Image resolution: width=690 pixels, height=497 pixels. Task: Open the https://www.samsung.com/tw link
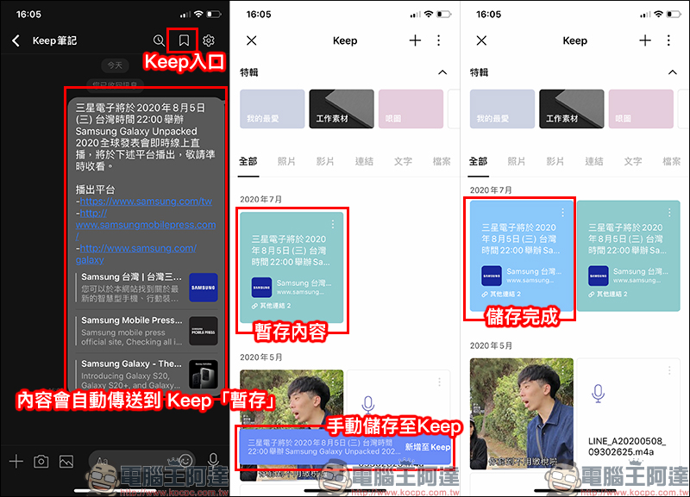[x=146, y=202]
